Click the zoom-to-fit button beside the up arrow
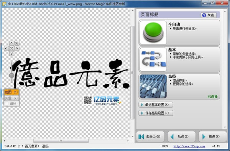Viewport: 230px width, 151px height. pos(17,43)
